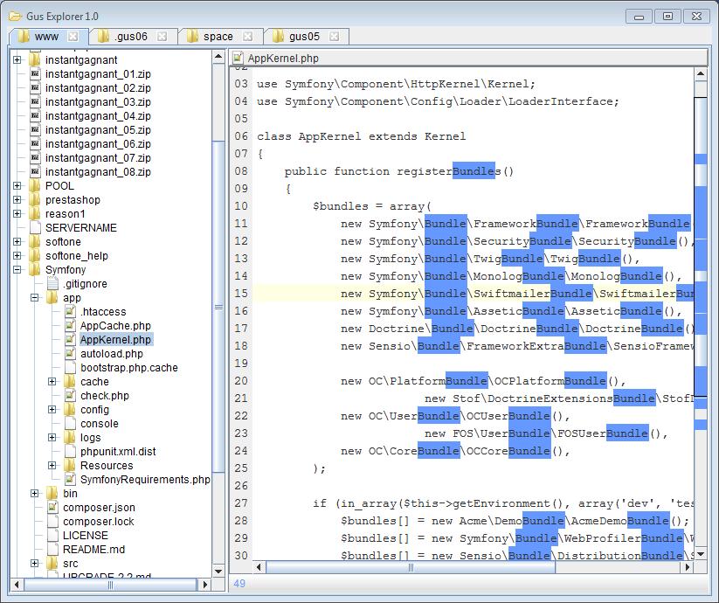Expand the instantgagnant folder
This screenshot has width=719, height=603.
coord(17,60)
